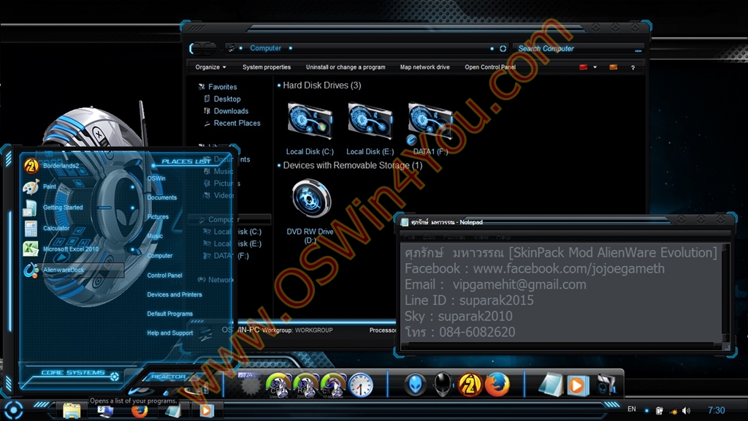Open the Notepad Format menu
The image size is (748, 421).
point(454,237)
